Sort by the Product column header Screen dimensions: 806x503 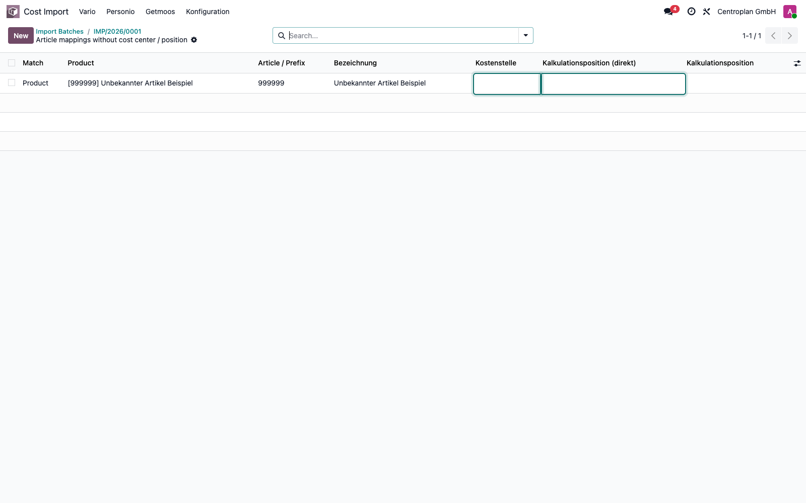81,63
